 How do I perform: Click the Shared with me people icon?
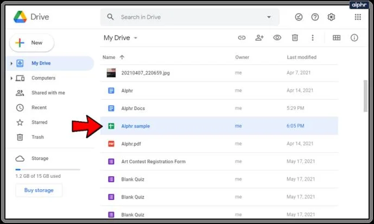20,93
